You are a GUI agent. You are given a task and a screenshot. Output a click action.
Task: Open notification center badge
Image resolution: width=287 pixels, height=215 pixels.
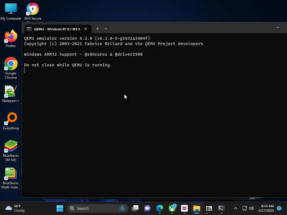click(279, 208)
